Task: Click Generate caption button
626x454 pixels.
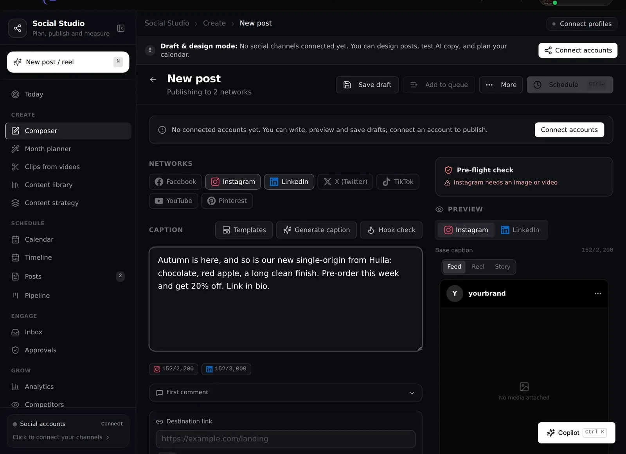Action: click(x=317, y=230)
